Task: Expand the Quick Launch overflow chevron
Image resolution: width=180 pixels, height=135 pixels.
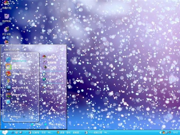Action: (25, 132)
